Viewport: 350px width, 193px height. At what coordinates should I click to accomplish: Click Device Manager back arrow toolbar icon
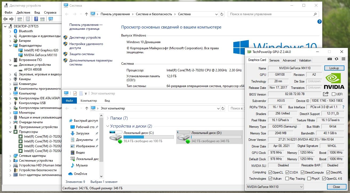click(5, 19)
